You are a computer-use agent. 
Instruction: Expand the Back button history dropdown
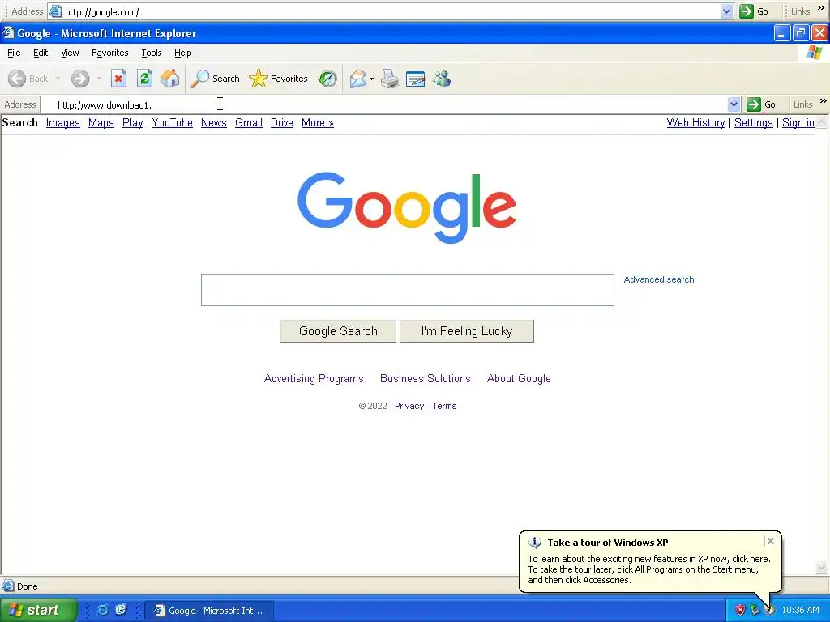(58, 79)
